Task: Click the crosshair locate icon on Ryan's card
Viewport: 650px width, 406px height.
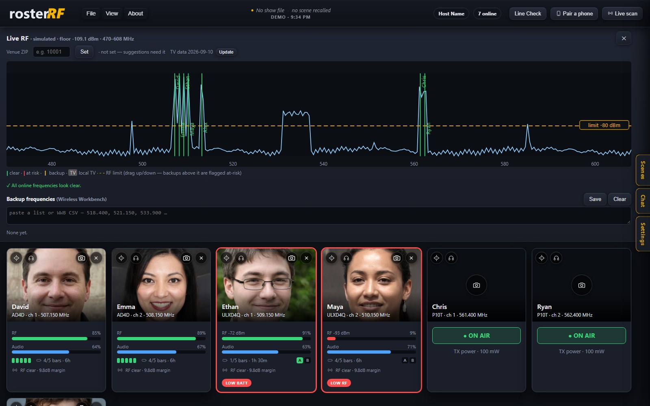Action: 542,258
